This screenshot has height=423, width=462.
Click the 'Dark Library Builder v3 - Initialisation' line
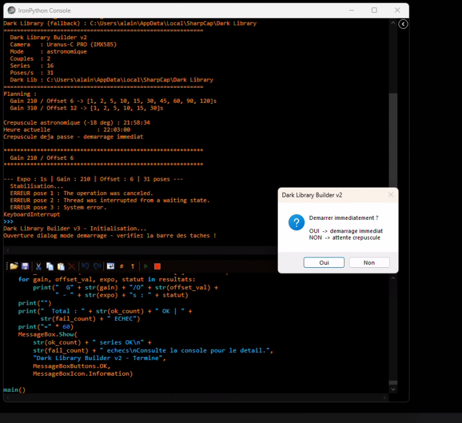(75, 229)
